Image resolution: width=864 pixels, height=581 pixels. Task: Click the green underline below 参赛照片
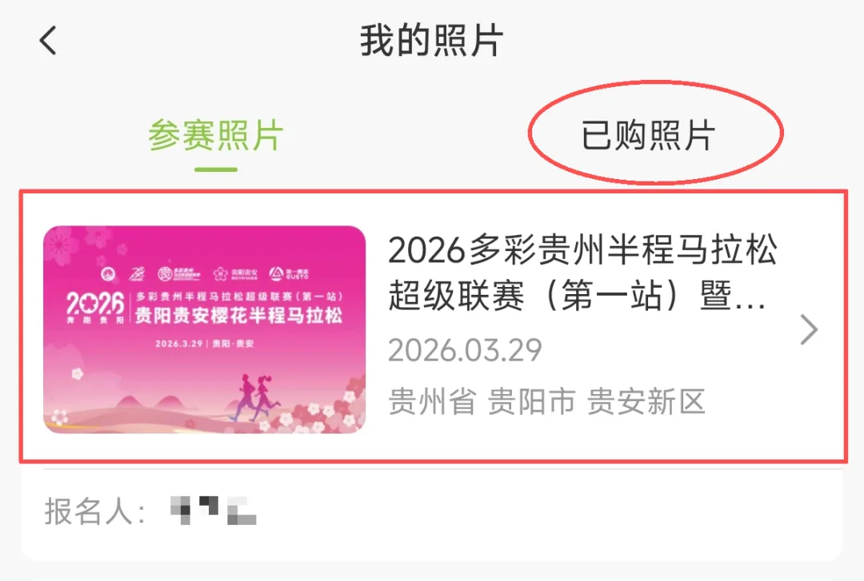215,169
